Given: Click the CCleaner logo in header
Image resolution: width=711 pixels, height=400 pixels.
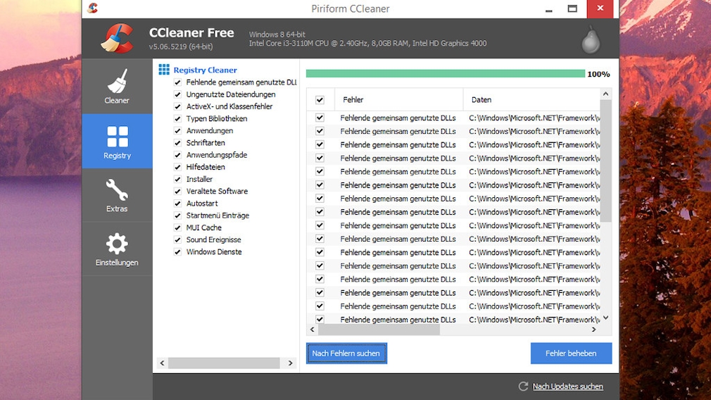Looking at the screenshot, I should pos(117,38).
